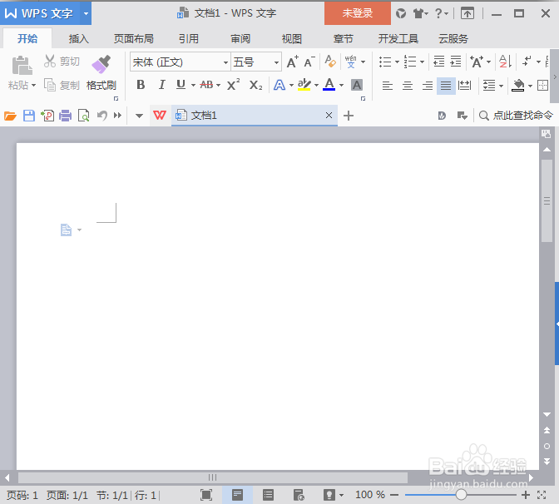Toggle justify alignment
The height and width of the screenshot is (504, 559).
tap(446, 86)
